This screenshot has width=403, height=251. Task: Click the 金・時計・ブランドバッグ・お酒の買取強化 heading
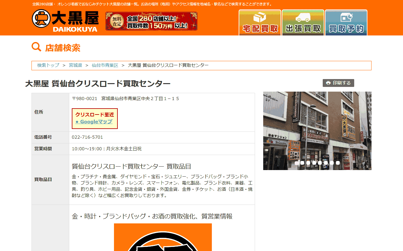pos(152,216)
